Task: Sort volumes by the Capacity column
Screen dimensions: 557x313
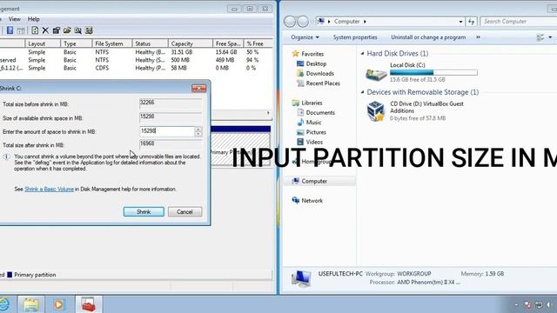Action: pos(191,43)
